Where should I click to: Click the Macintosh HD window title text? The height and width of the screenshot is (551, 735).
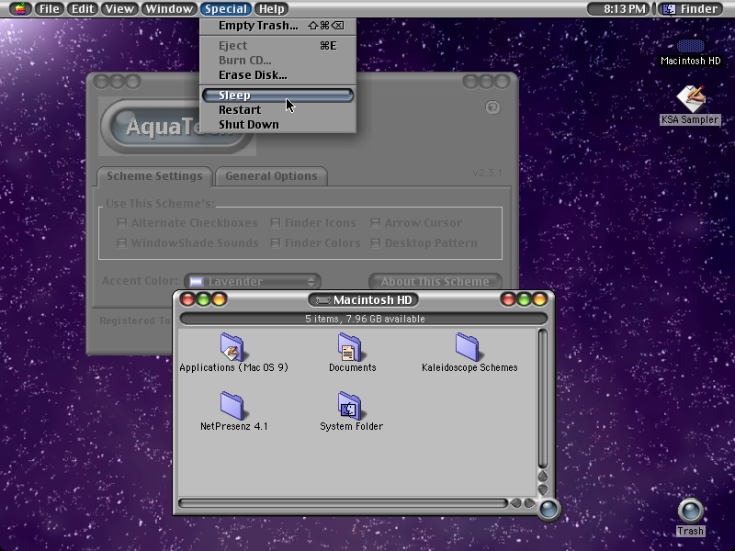[373, 300]
